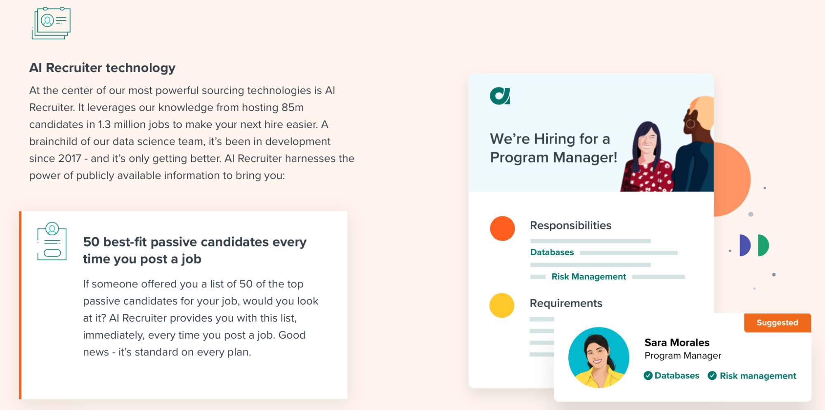Click Sara Morales profile photo
The width and height of the screenshot is (825, 410).
[x=599, y=358]
